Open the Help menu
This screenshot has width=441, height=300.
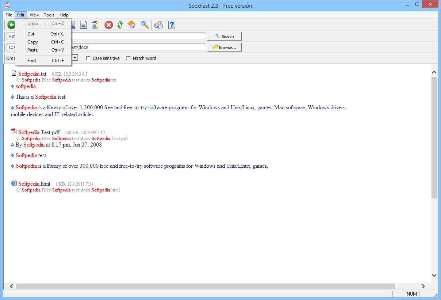click(x=64, y=15)
